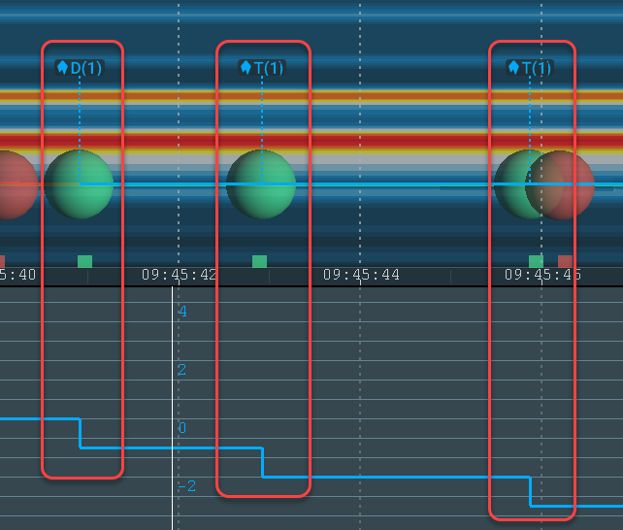Select the partially visible red sphere at left edge
623x530 pixels.
12,184
